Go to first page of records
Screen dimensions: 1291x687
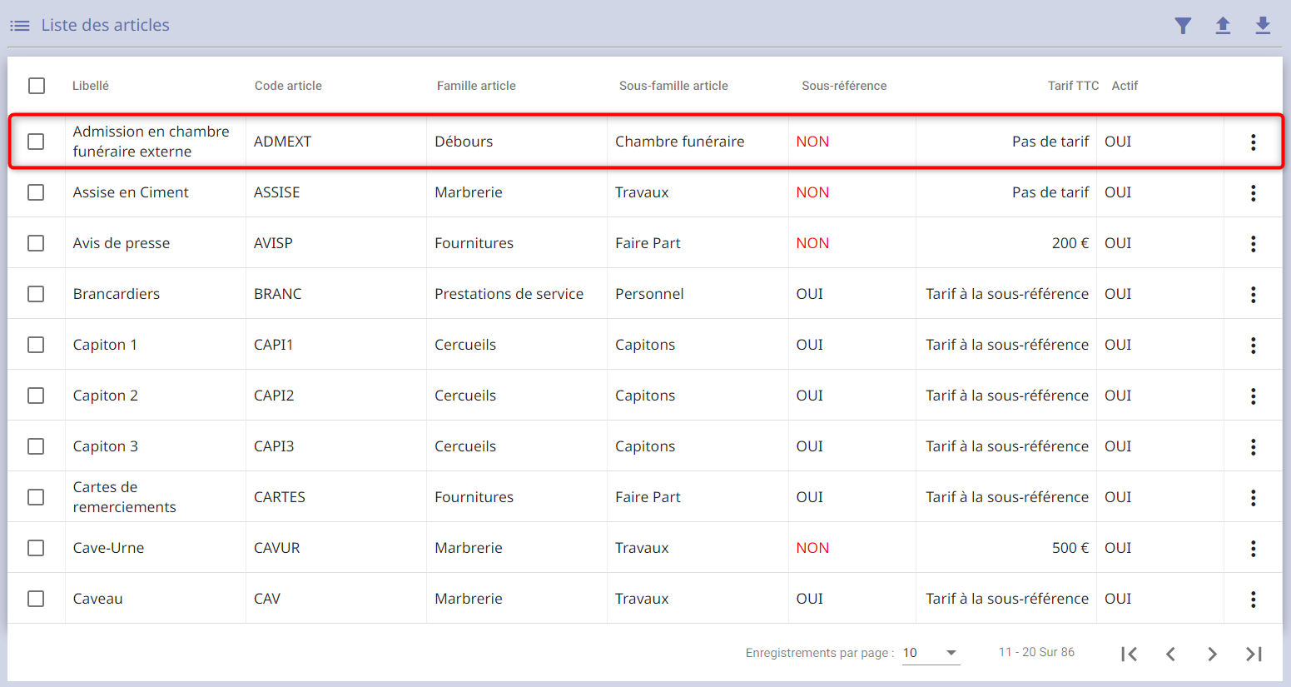pyautogui.click(x=1129, y=654)
